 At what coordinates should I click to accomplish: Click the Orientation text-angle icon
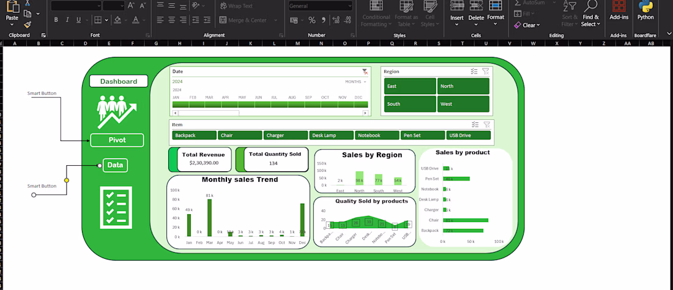[196, 6]
